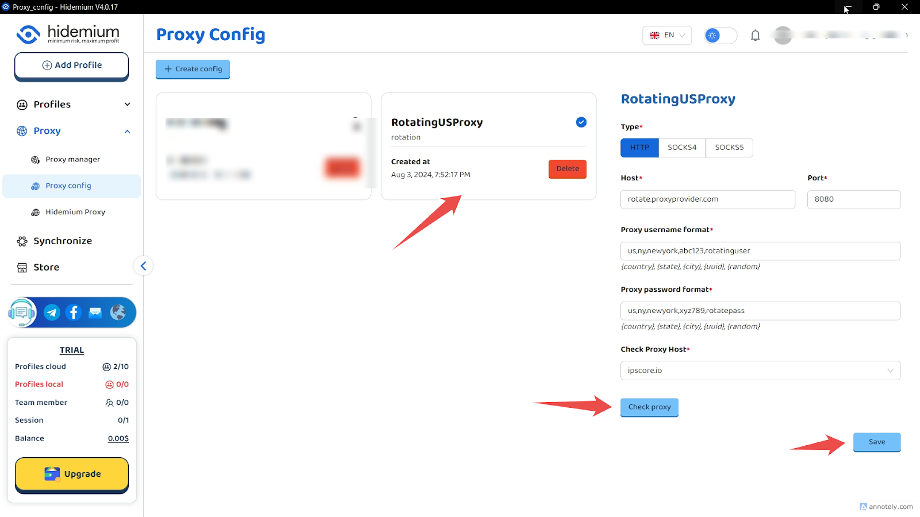Open the Check Proxy Host dropdown
920x517 pixels.
pyautogui.click(x=760, y=371)
